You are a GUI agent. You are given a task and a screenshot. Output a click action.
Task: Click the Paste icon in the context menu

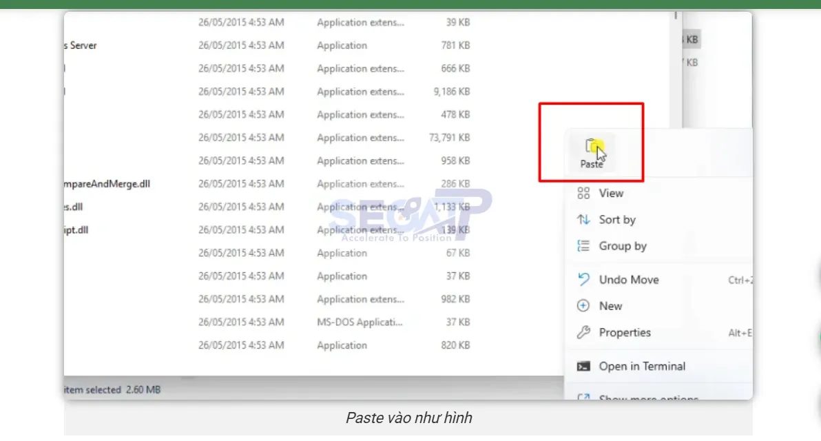[591, 148]
